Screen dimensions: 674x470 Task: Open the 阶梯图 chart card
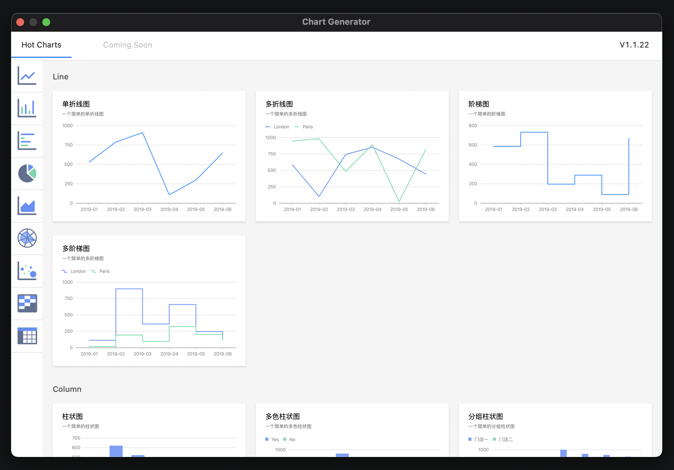point(555,156)
